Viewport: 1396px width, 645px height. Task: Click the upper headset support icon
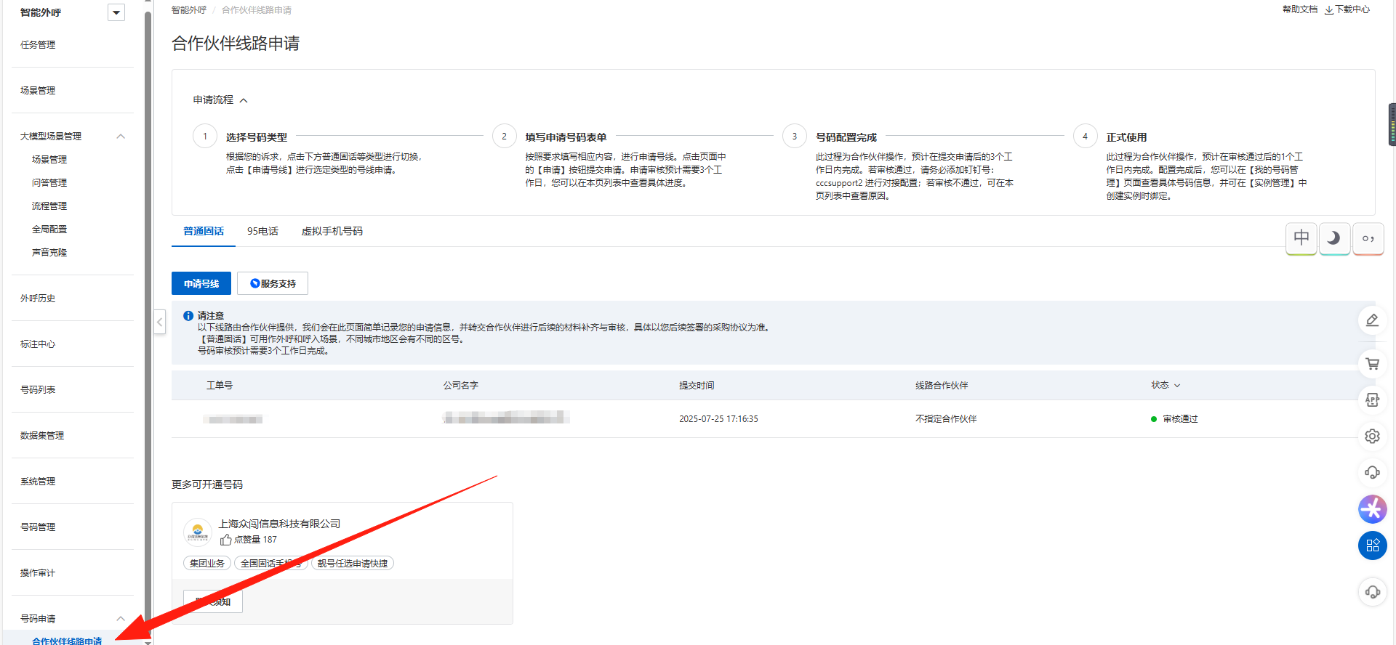tap(1372, 473)
